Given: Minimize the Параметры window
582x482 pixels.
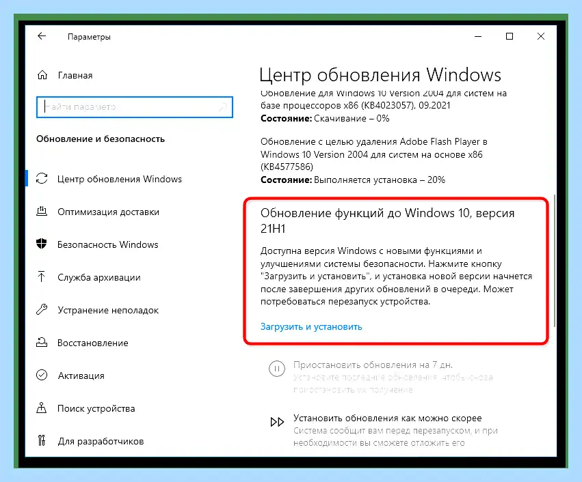Looking at the screenshot, I should 478,36.
